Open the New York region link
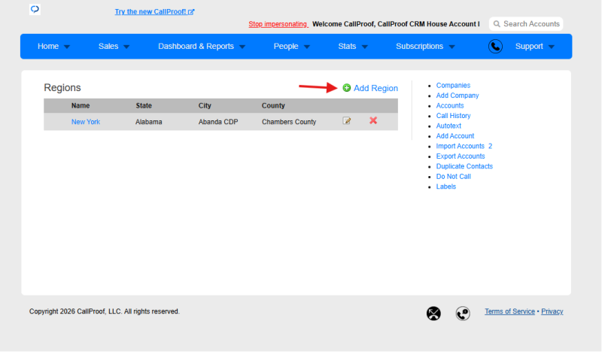Screen dimensions: 602x352 pyautogui.click(x=86, y=122)
